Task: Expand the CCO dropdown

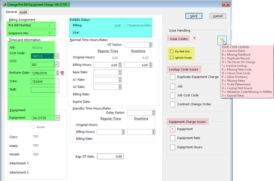Action: pyautogui.click(x=57, y=64)
